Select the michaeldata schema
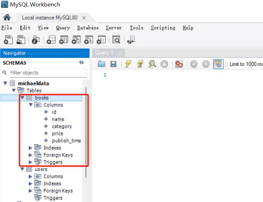263x202 pixels. point(34,83)
